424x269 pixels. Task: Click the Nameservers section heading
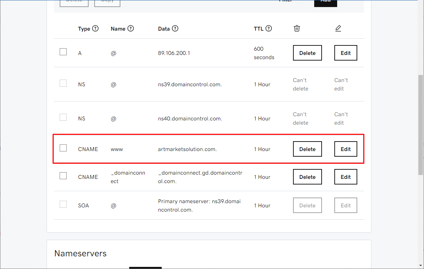click(80, 254)
